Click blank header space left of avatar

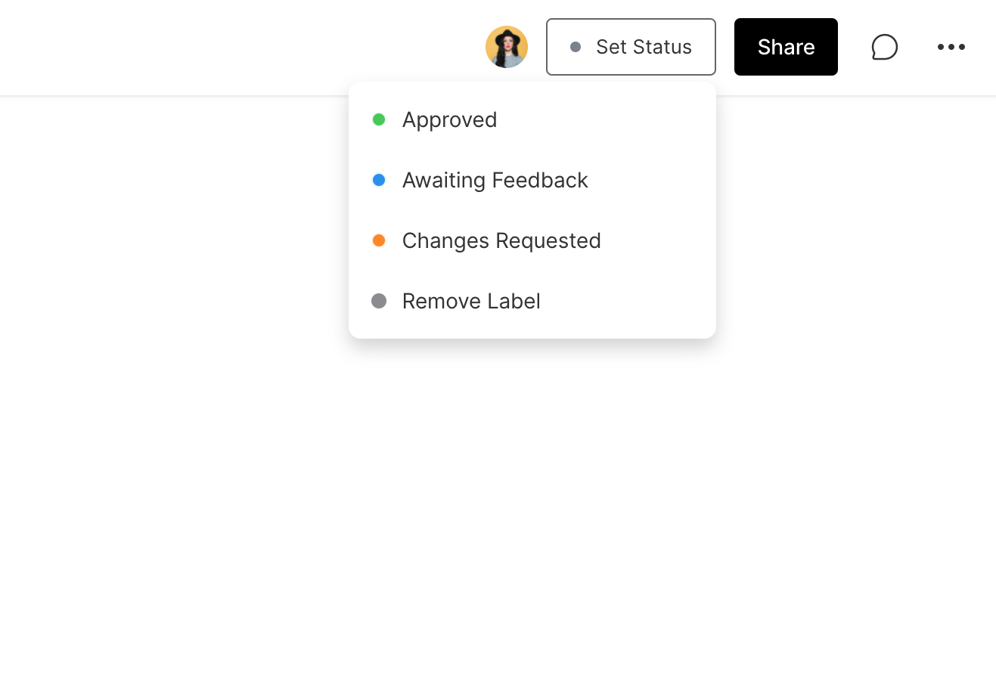227,47
